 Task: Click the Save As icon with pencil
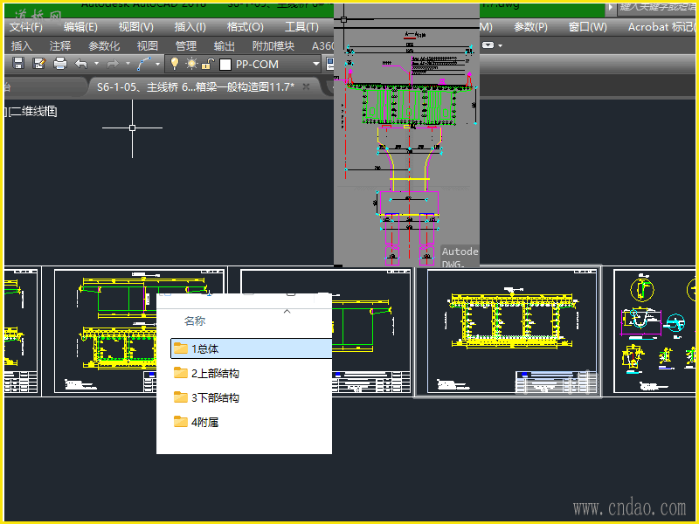[x=39, y=64]
